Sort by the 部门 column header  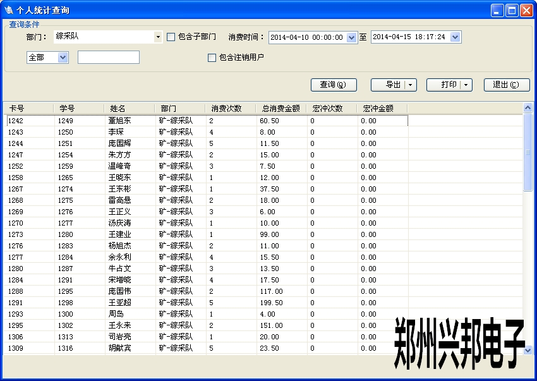pos(180,109)
